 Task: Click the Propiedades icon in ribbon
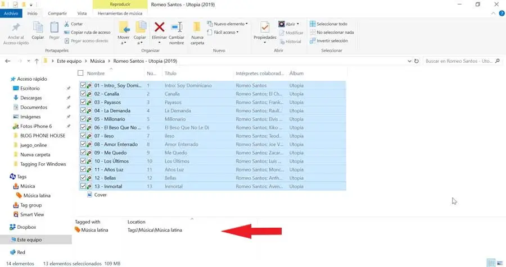(x=264, y=27)
